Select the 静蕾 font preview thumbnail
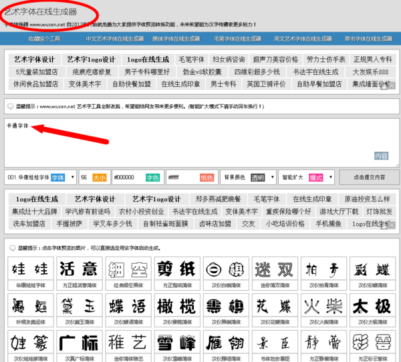The image size is (401, 362). click(323, 346)
